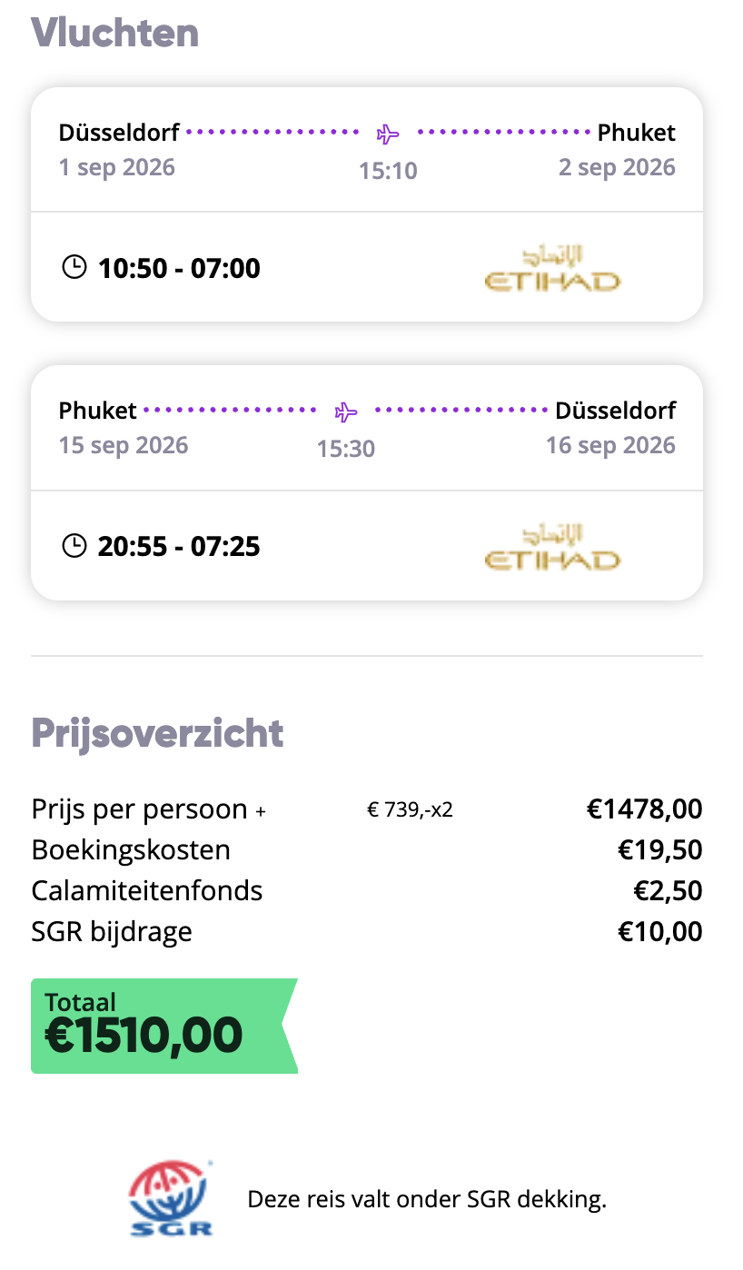Click the outbound 15:10 flight duration

(388, 171)
